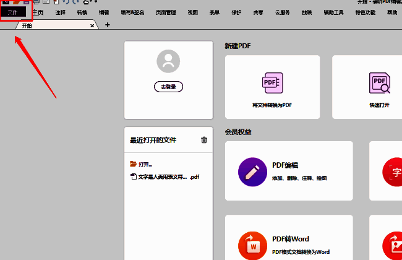Open the 辅助工具 tab
Screen dimensions: 402x260
[333, 12]
